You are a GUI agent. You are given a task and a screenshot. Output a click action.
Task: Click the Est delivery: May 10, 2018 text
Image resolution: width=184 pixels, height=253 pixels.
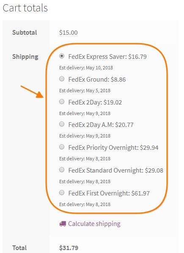pyautogui.click(x=86, y=68)
